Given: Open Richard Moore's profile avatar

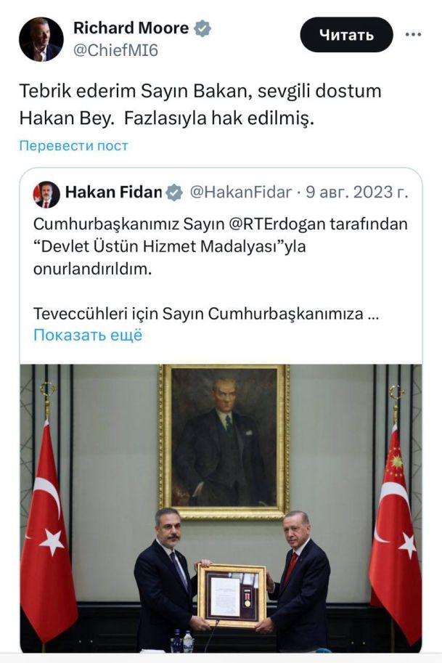Looking at the screenshot, I should pos(41,39).
